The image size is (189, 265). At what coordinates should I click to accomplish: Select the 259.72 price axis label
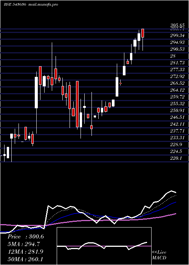pyautogui.click(x=177, y=97)
